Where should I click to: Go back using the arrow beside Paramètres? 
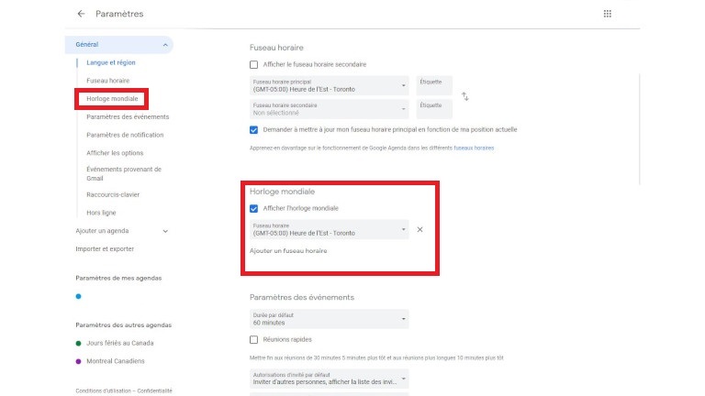[x=81, y=14]
